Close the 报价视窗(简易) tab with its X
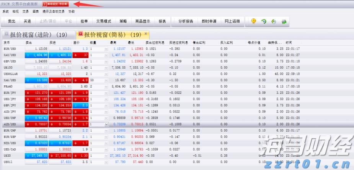Screen dimensions: 354x170 click(146, 34)
